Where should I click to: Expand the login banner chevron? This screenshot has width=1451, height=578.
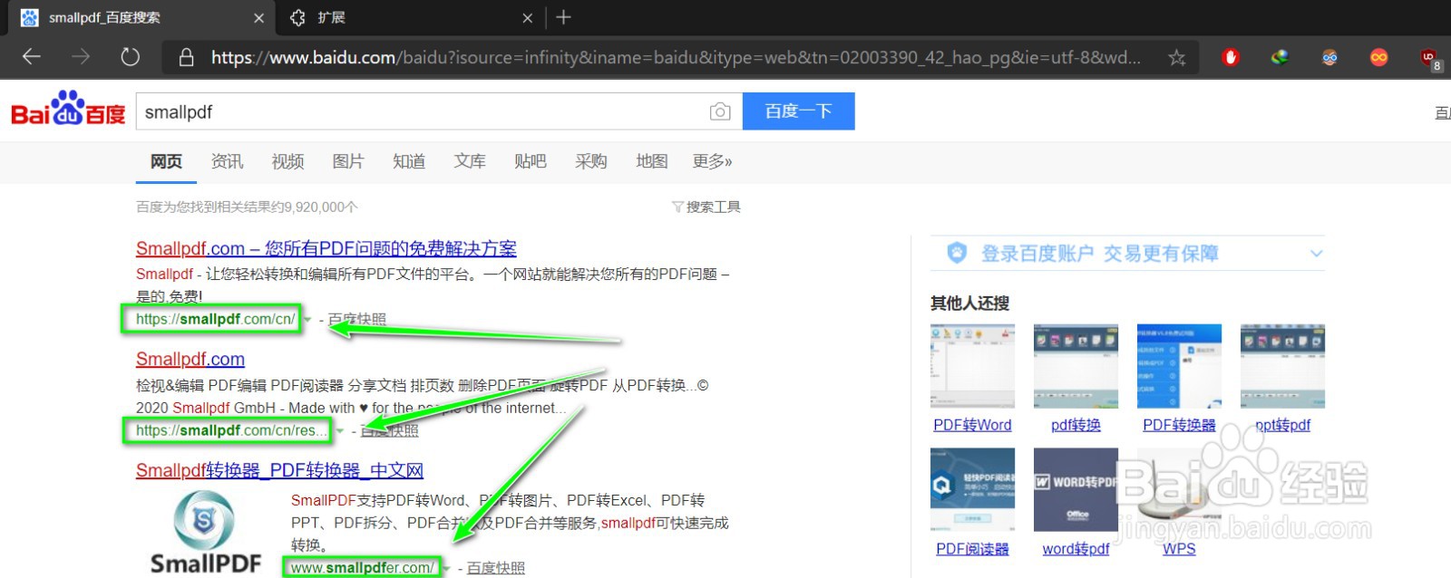click(1317, 254)
